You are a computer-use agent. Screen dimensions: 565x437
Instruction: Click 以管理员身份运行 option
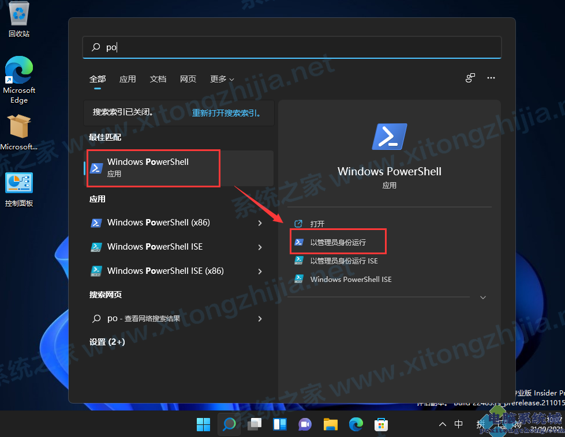[x=338, y=242]
